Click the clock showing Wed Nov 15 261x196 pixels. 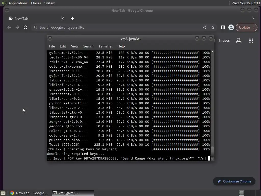tap(245, 3)
